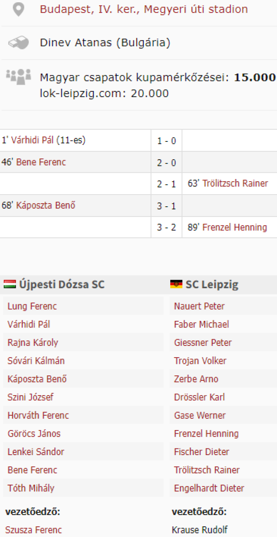This screenshot has width=277, height=537.
Task: Select Zerbe Arno in Leipzig lineup
Action: pyautogui.click(x=196, y=379)
